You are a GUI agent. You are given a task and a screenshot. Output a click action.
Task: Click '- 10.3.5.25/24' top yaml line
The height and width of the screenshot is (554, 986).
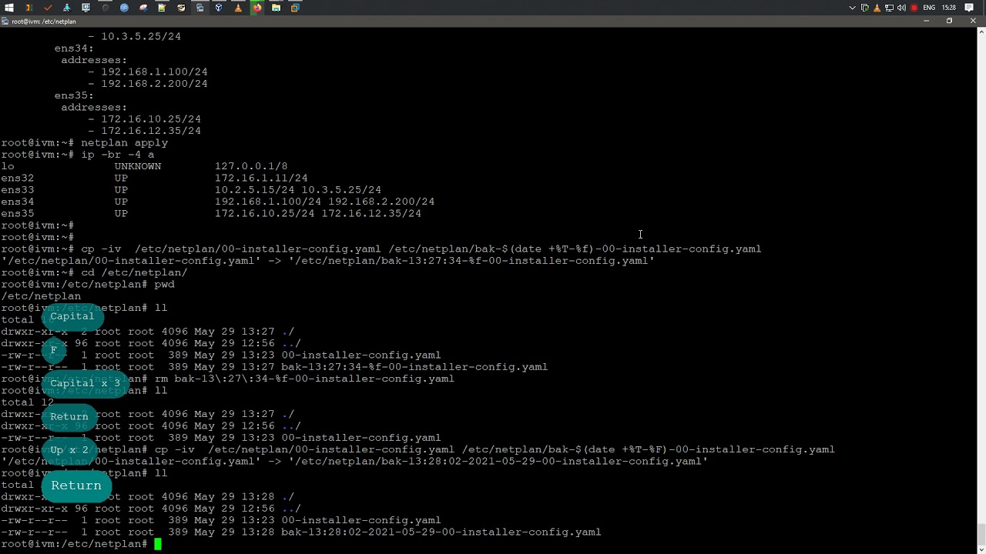pyautogui.click(x=135, y=36)
